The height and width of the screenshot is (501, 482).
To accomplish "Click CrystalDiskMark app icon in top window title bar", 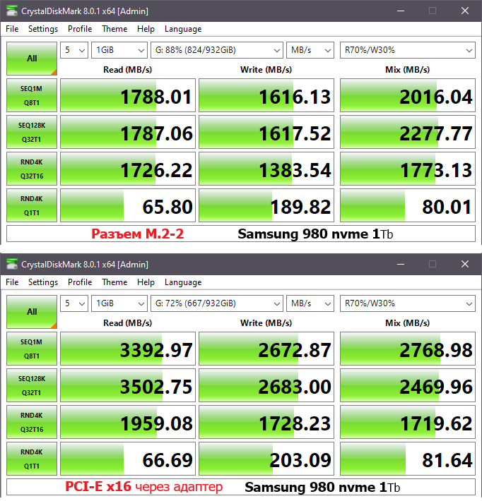I will 12,11.
